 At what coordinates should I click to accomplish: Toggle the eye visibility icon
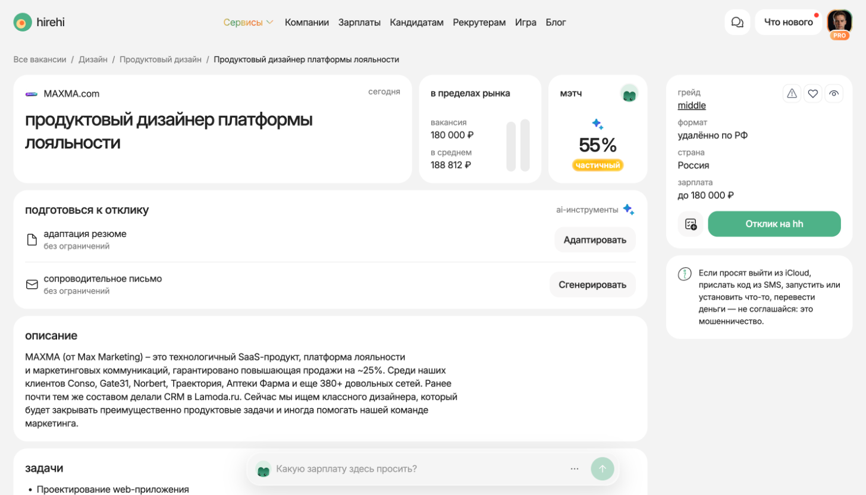point(834,93)
